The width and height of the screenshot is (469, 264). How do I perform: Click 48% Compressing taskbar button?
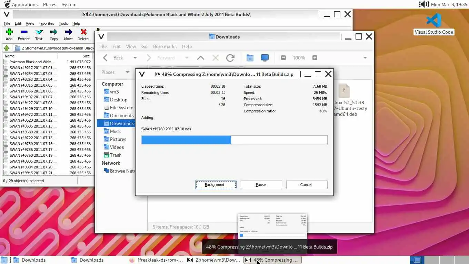[272, 260]
